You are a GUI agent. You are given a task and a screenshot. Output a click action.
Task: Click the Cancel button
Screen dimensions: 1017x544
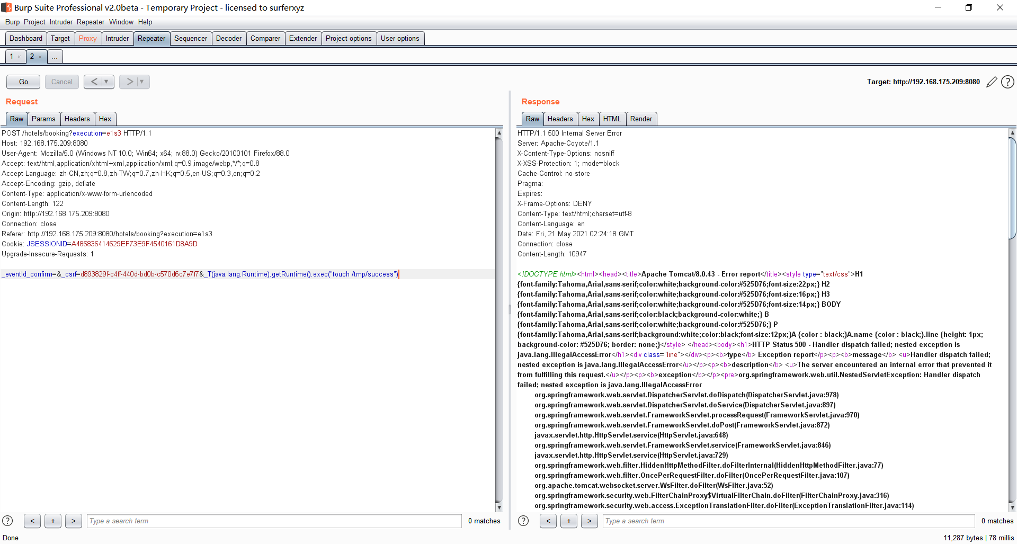point(62,82)
